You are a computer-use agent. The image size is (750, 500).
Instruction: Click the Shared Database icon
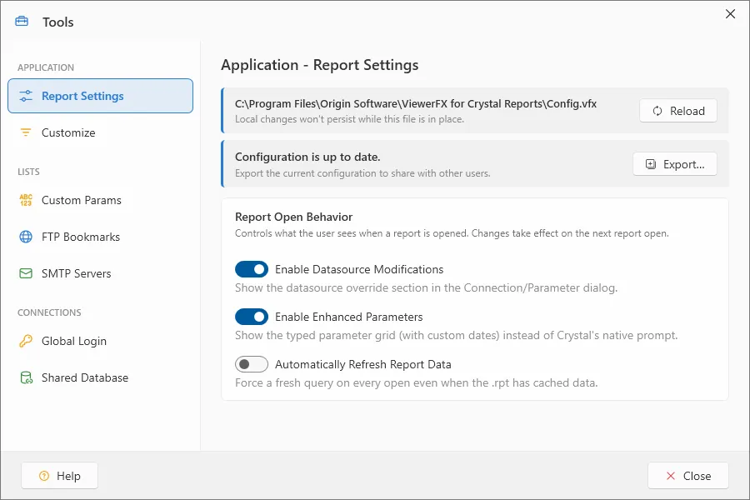point(27,378)
